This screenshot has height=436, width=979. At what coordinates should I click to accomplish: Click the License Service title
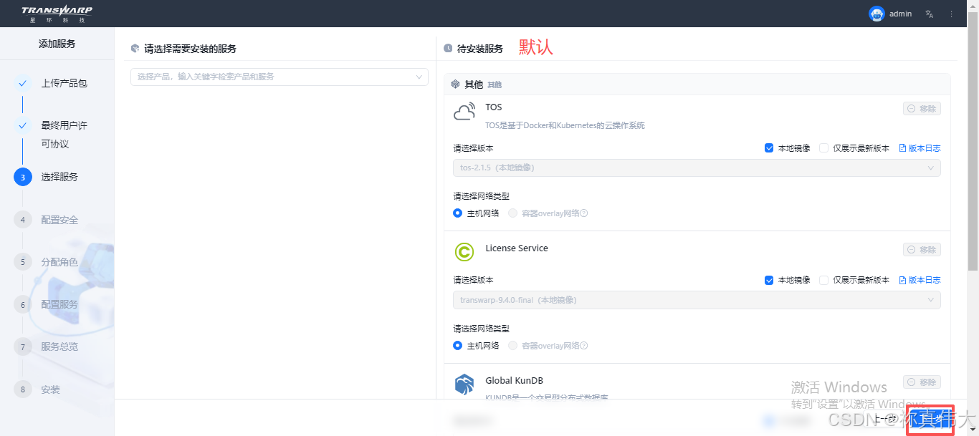(517, 248)
